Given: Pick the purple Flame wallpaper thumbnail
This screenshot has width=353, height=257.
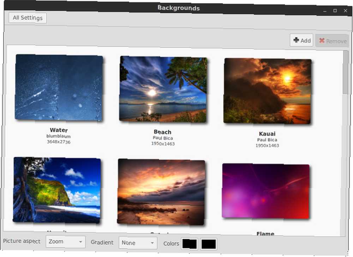Looking at the screenshot, I should (266, 191).
